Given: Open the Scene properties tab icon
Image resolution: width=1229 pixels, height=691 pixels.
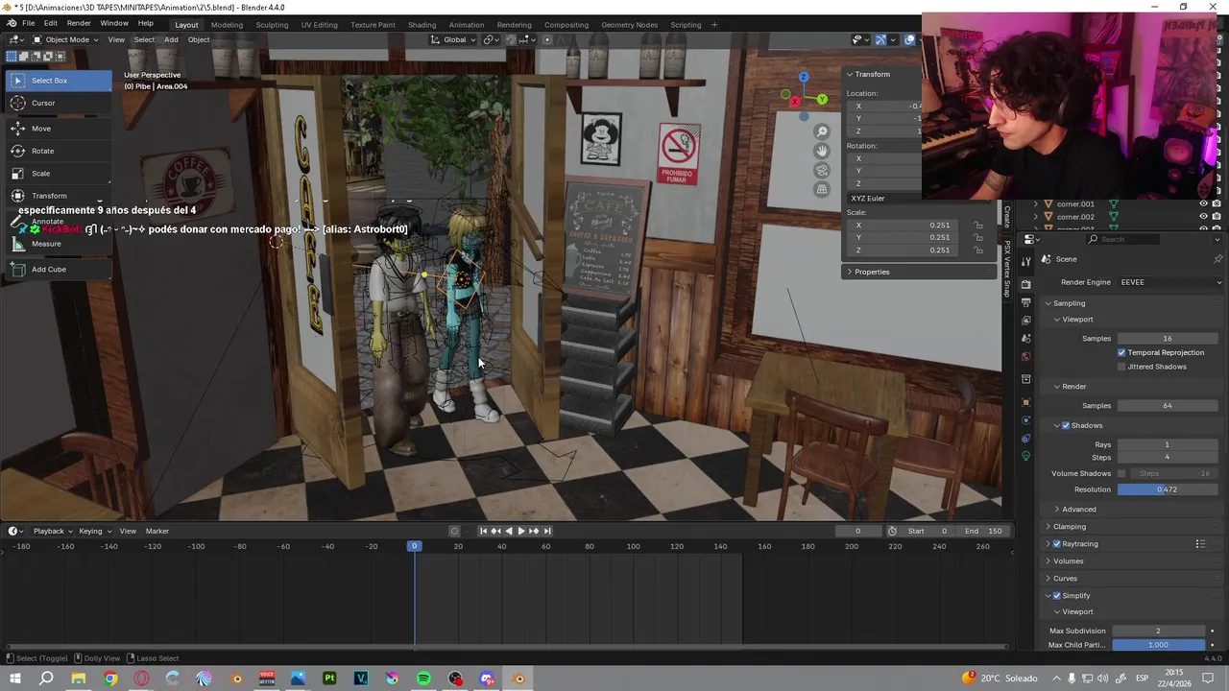Looking at the screenshot, I should coord(1025,339).
